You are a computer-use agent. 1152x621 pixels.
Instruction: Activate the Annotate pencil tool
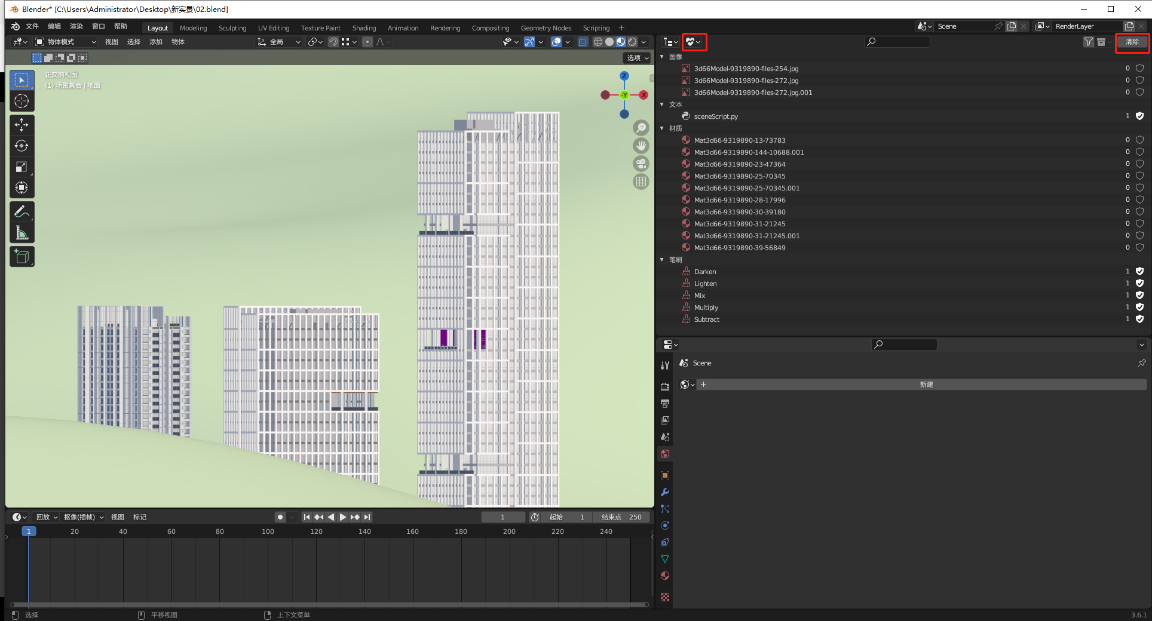22,211
